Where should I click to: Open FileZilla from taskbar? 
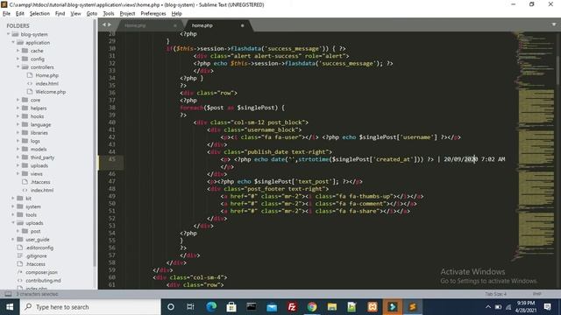click(x=292, y=307)
